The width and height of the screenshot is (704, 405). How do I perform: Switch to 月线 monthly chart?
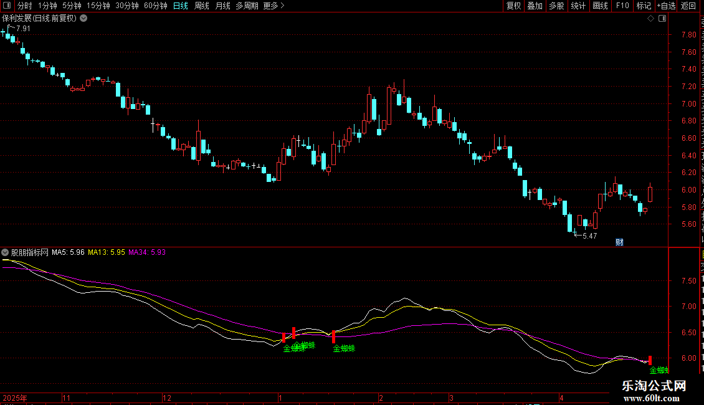pos(222,6)
